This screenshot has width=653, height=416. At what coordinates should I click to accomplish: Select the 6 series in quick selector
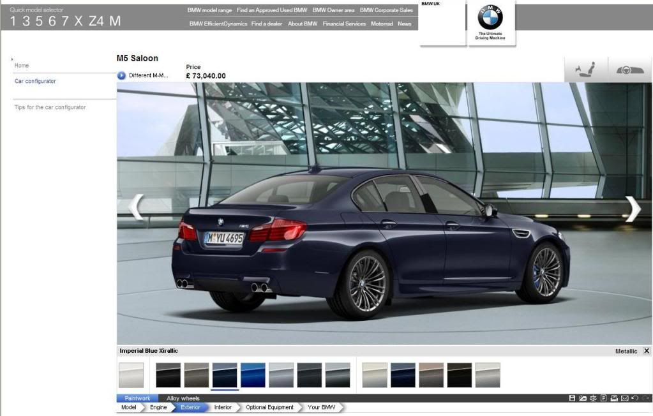52,21
